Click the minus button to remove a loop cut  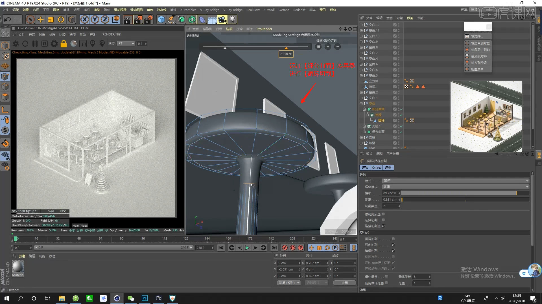337,47
